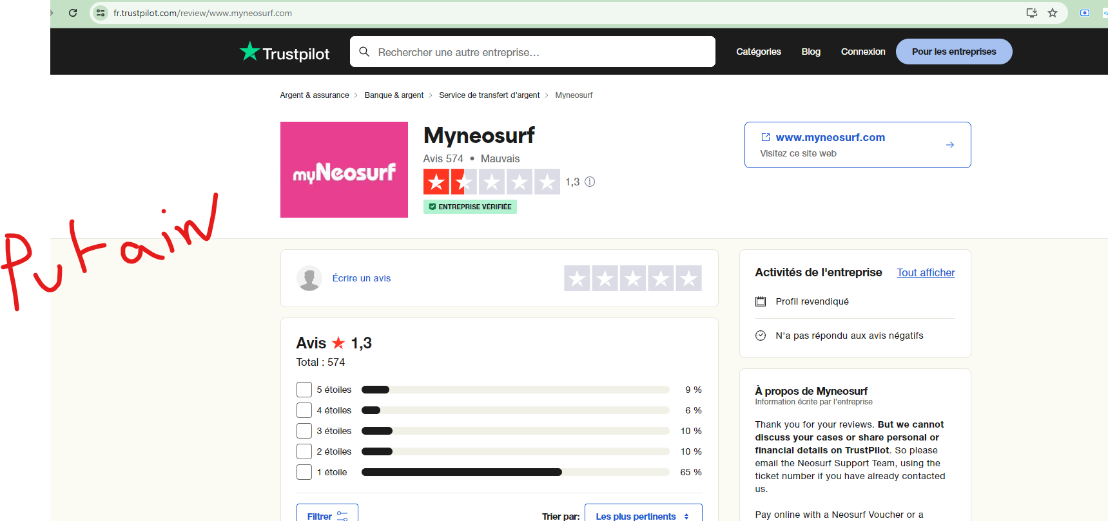1108x521 pixels.
Task: Click the install app icon in address bar
Action: [x=1032, y=13]
